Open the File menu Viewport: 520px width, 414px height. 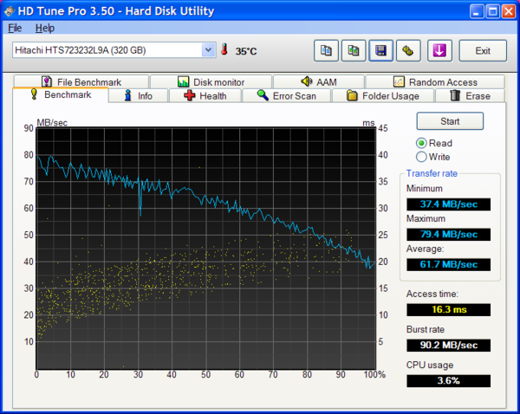(x=15, y=28)
